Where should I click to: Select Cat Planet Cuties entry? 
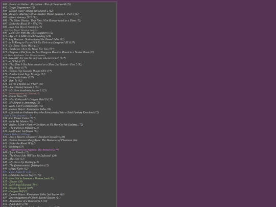19,118
